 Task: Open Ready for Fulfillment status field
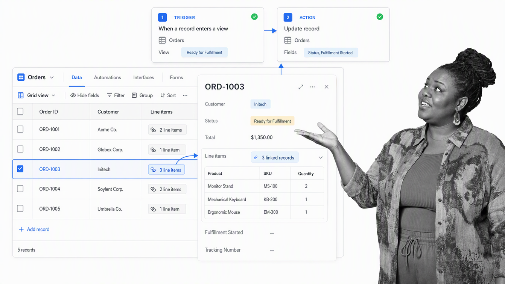[272, 121]
